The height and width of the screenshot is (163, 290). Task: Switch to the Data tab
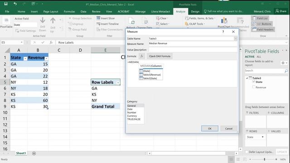(83, 11)
